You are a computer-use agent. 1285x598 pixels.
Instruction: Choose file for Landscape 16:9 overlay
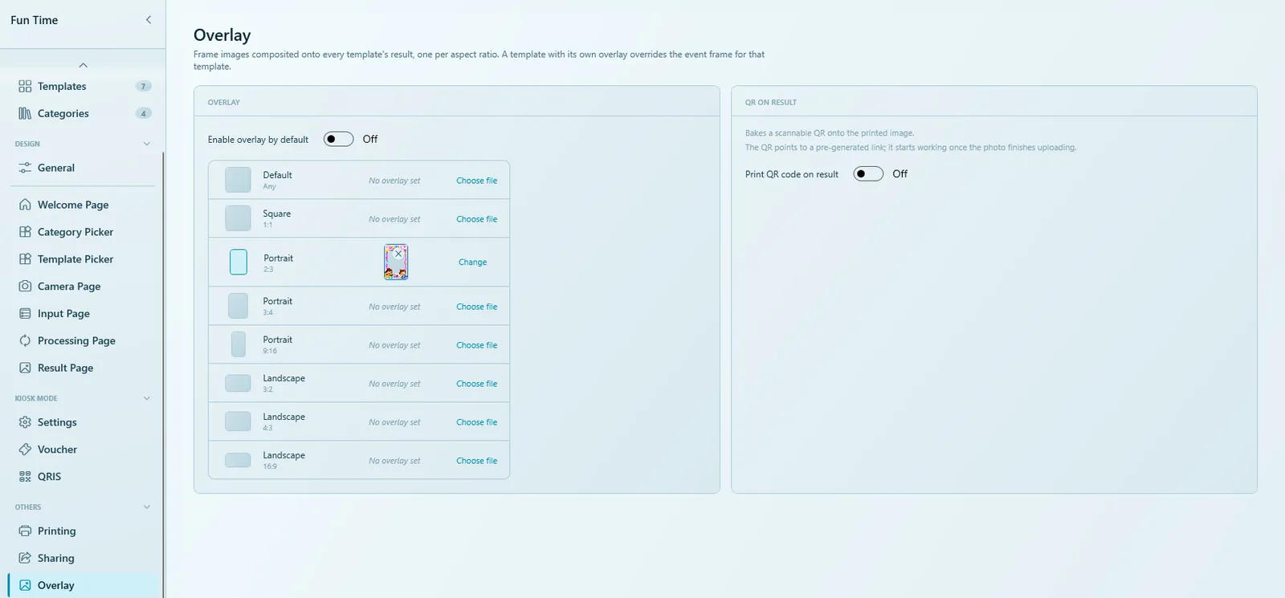(477, 461)
